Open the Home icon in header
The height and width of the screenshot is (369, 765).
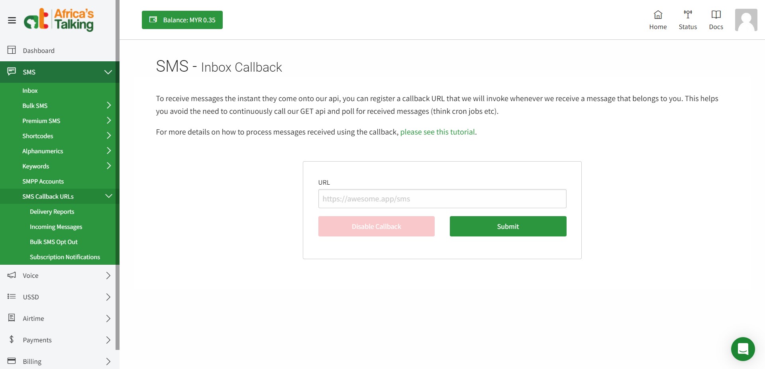(658, 15)
